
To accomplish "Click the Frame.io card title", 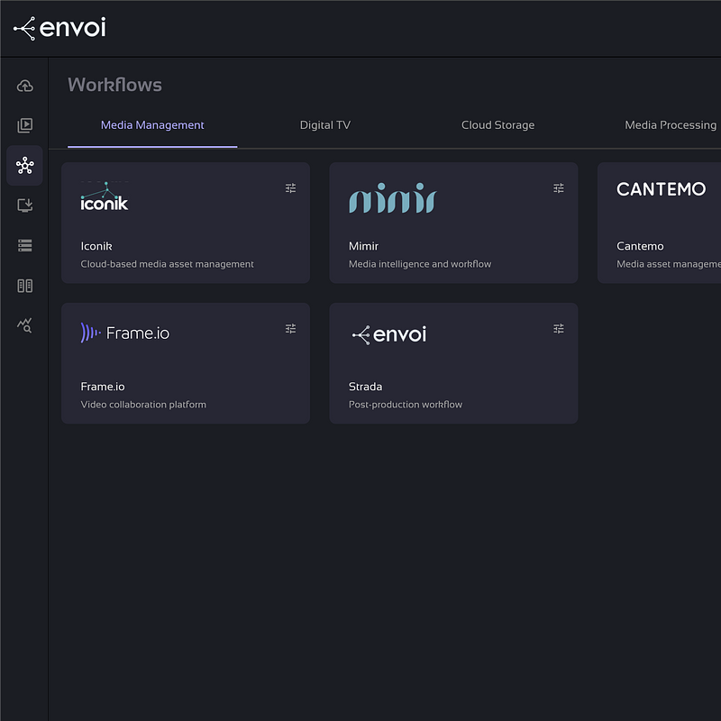I will (x=103, y=387).
